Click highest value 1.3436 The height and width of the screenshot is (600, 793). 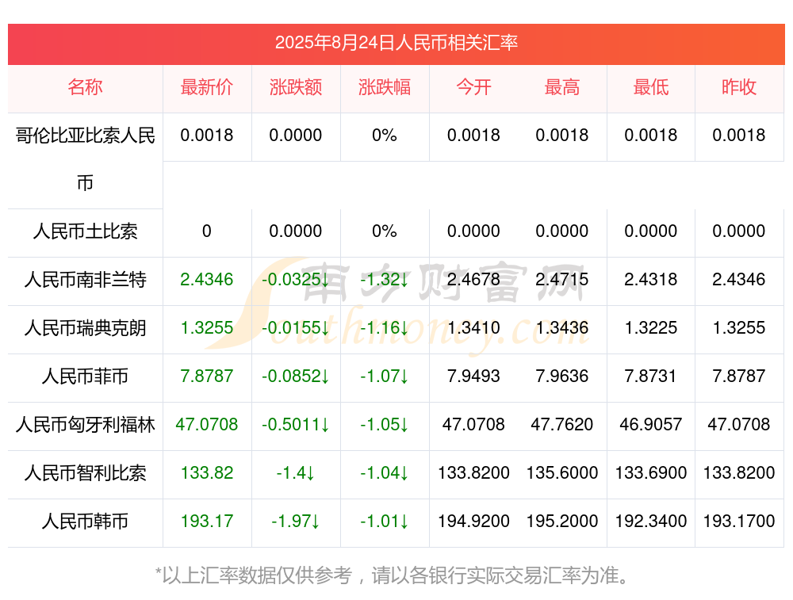pyautogui.click(x=562, y=328)
